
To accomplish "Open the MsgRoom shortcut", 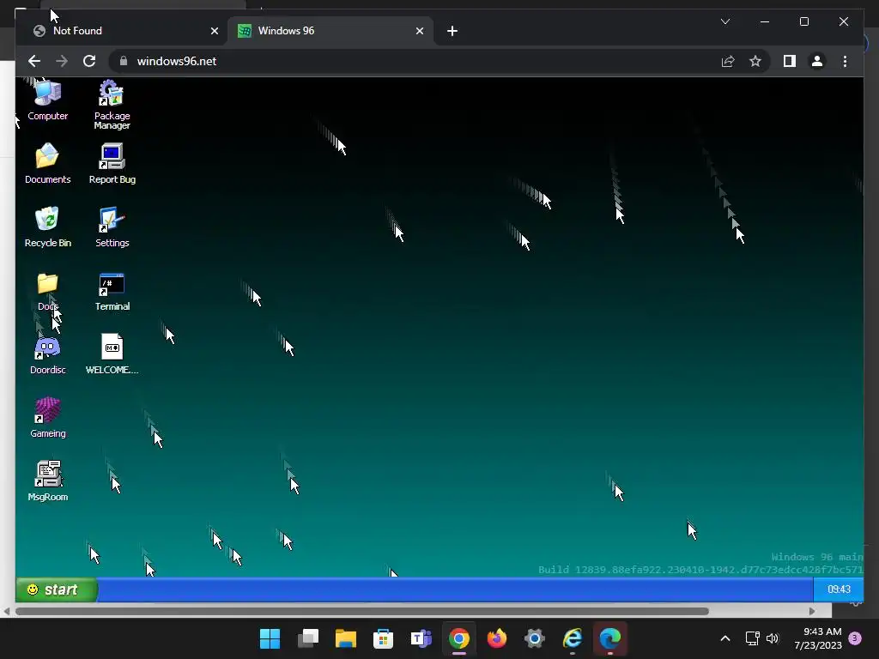I will point(48,481).
